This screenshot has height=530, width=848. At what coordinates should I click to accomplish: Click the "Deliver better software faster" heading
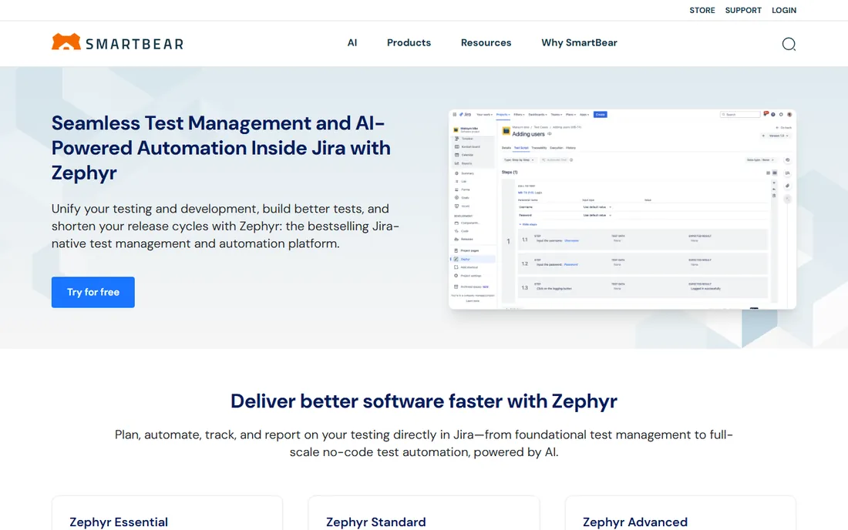(x=424, y=401)
